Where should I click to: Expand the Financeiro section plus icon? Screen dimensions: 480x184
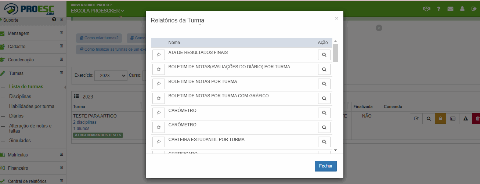pos(61,168)
